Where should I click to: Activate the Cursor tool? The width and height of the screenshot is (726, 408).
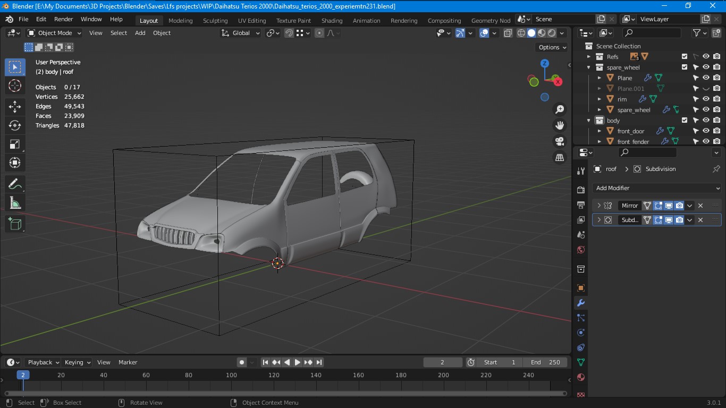15,86
